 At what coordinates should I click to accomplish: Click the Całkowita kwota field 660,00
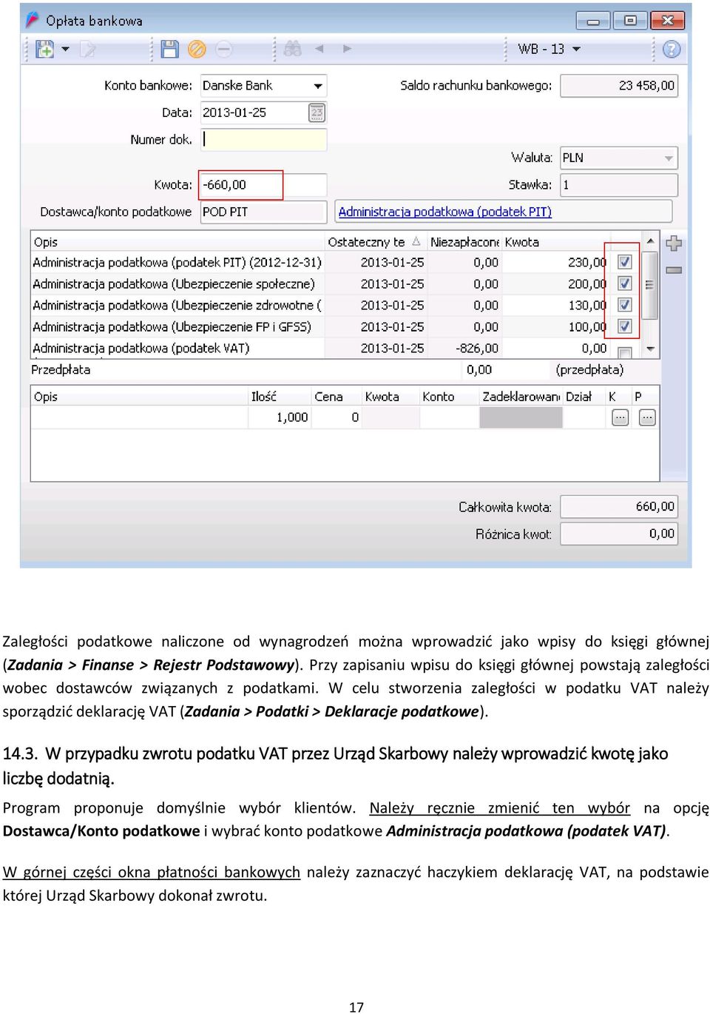619,507
